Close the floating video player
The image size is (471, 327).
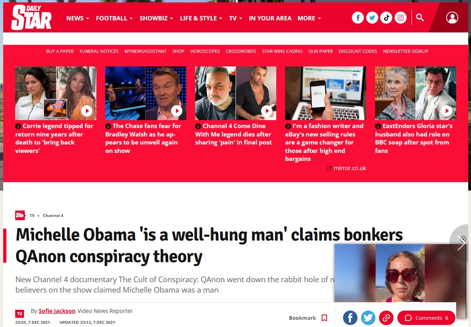point(463,239)
